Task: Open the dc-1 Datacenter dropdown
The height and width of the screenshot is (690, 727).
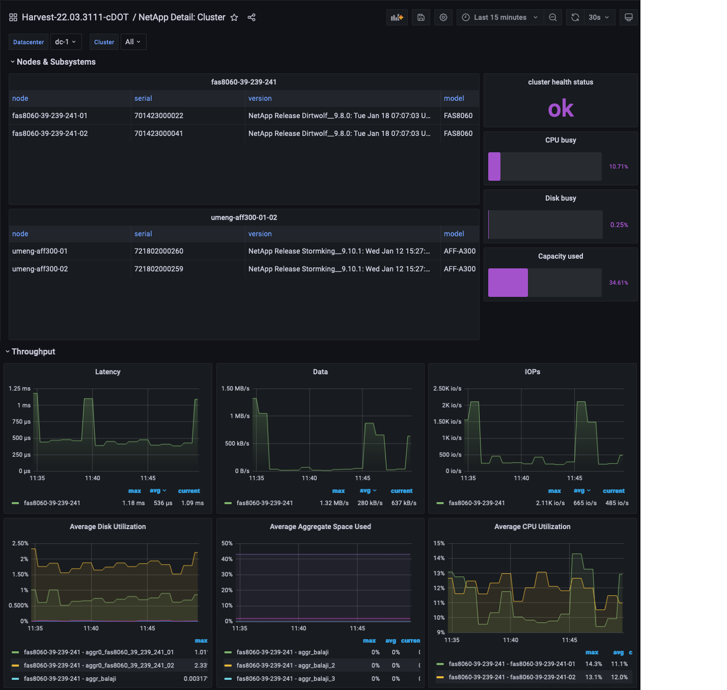Action: coord(66,42)
